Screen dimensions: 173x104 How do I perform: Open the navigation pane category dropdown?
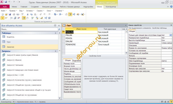point(55,26)
